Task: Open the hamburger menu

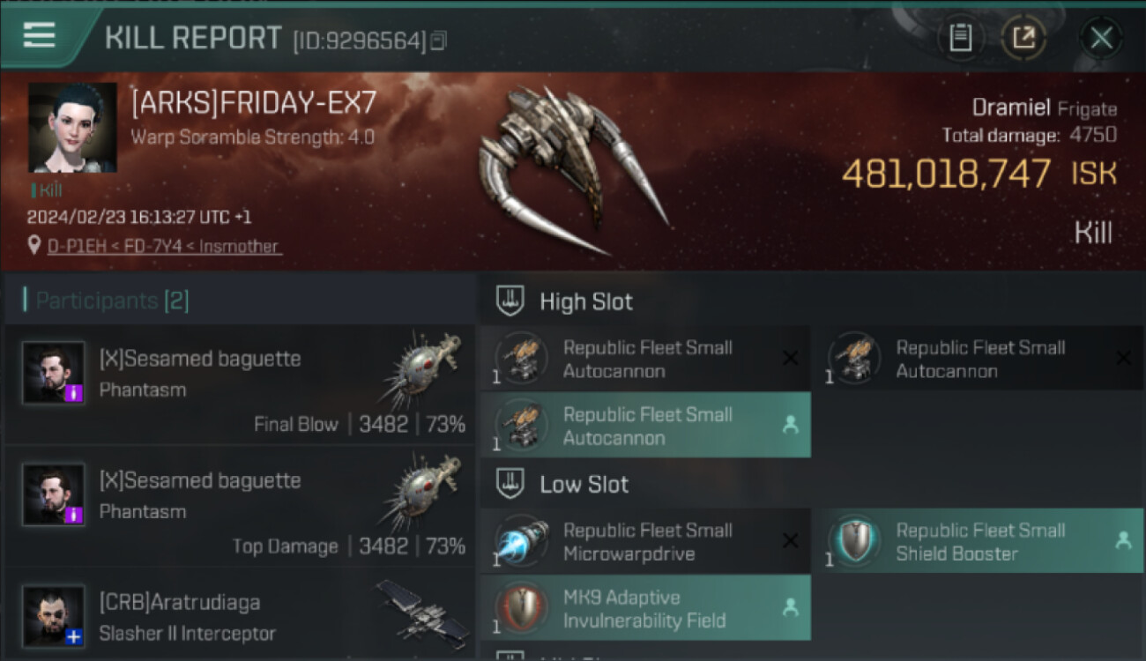Action: pos(39,35)
